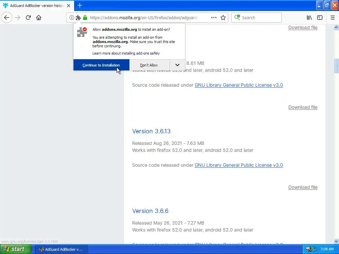339x254 pixels.
Task: Open Version 3.6.13 heading link
Action: coord(151,131)
